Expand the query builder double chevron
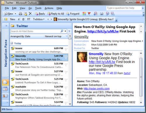Viewport: 146px width, 113px height. coord(69,31)
